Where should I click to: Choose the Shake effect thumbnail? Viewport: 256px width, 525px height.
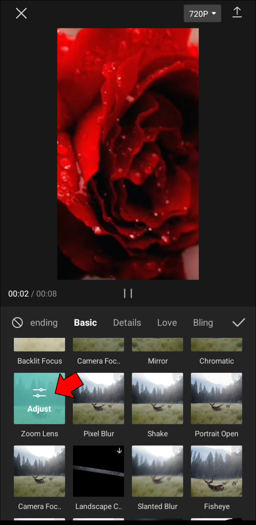click(157, 399)
